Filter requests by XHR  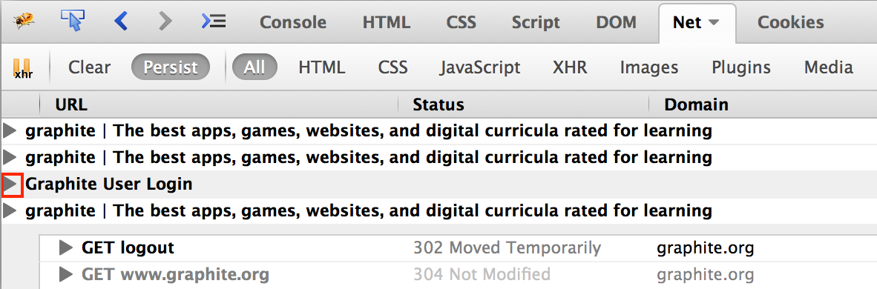tap(570, 67)
